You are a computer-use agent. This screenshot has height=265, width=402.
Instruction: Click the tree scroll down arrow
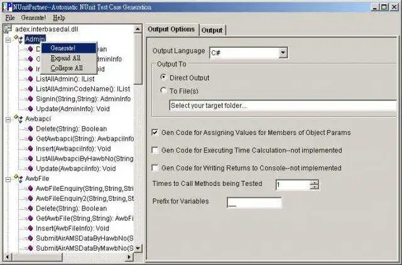click(138, 248)
